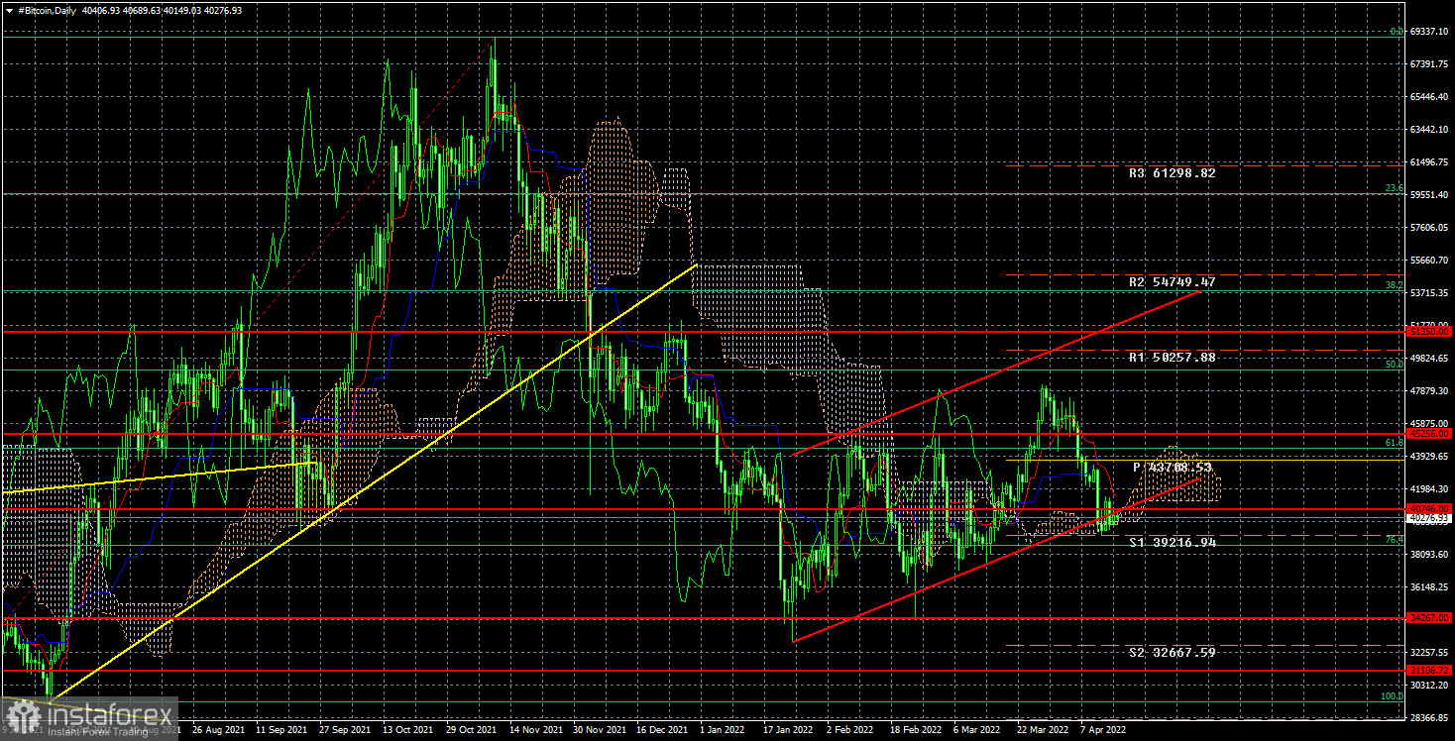Viewport: 1455px width, 741px height.
Task: Click the red 31106.72 price level tag
Action: [1428, 671]
